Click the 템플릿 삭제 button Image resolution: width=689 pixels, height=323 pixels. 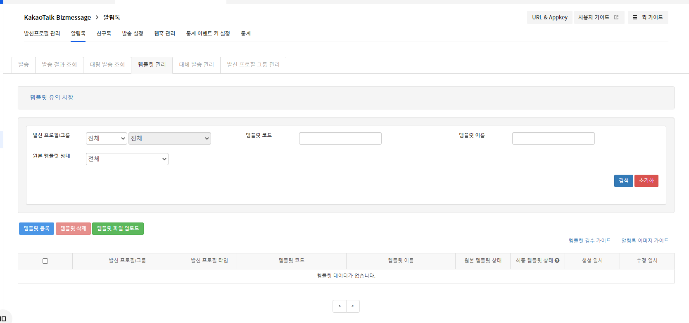[x=73, y=229]
